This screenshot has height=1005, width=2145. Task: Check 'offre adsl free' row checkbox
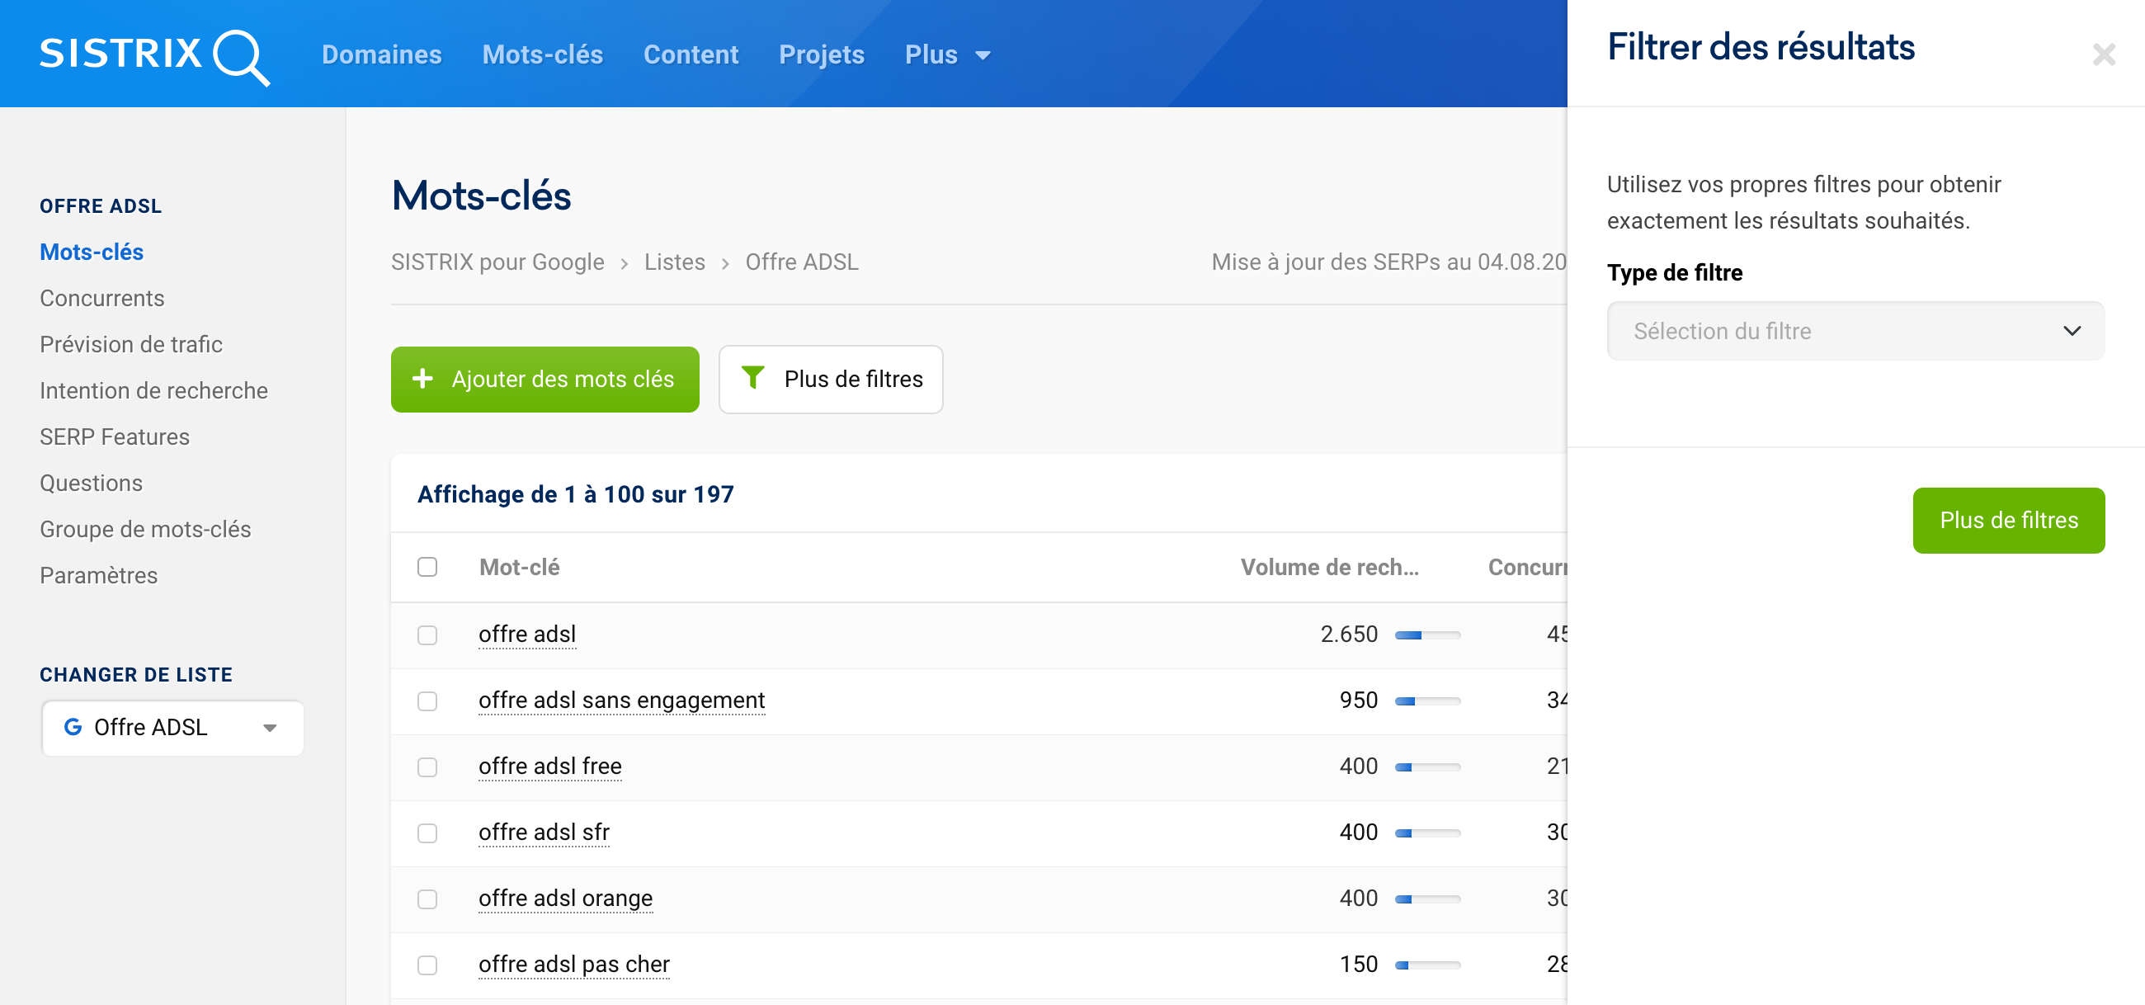[x=427, y=766]
